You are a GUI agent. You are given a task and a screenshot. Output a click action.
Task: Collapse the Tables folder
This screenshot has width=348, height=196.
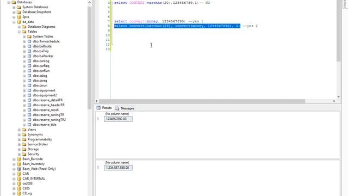pos(19,32)
